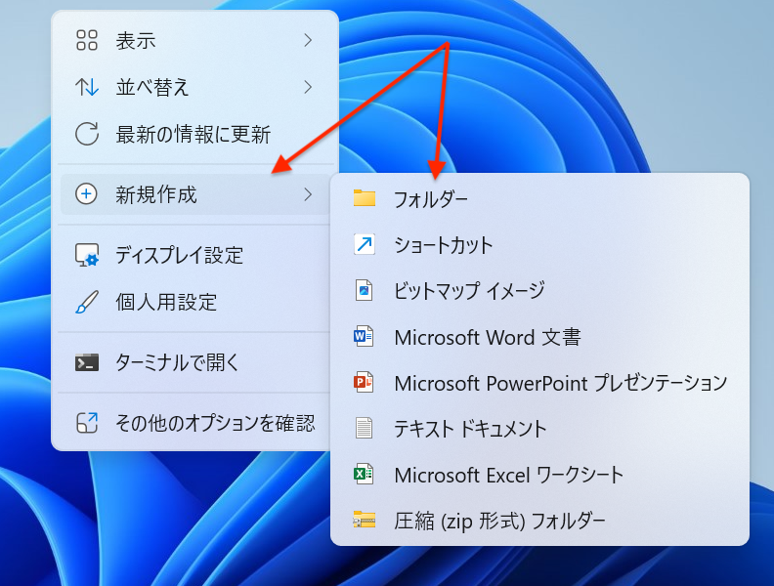Click the Excel worksheet icon
Viewport: 774px width, 586px height.
pyautogui.click(x=364, y=474)
